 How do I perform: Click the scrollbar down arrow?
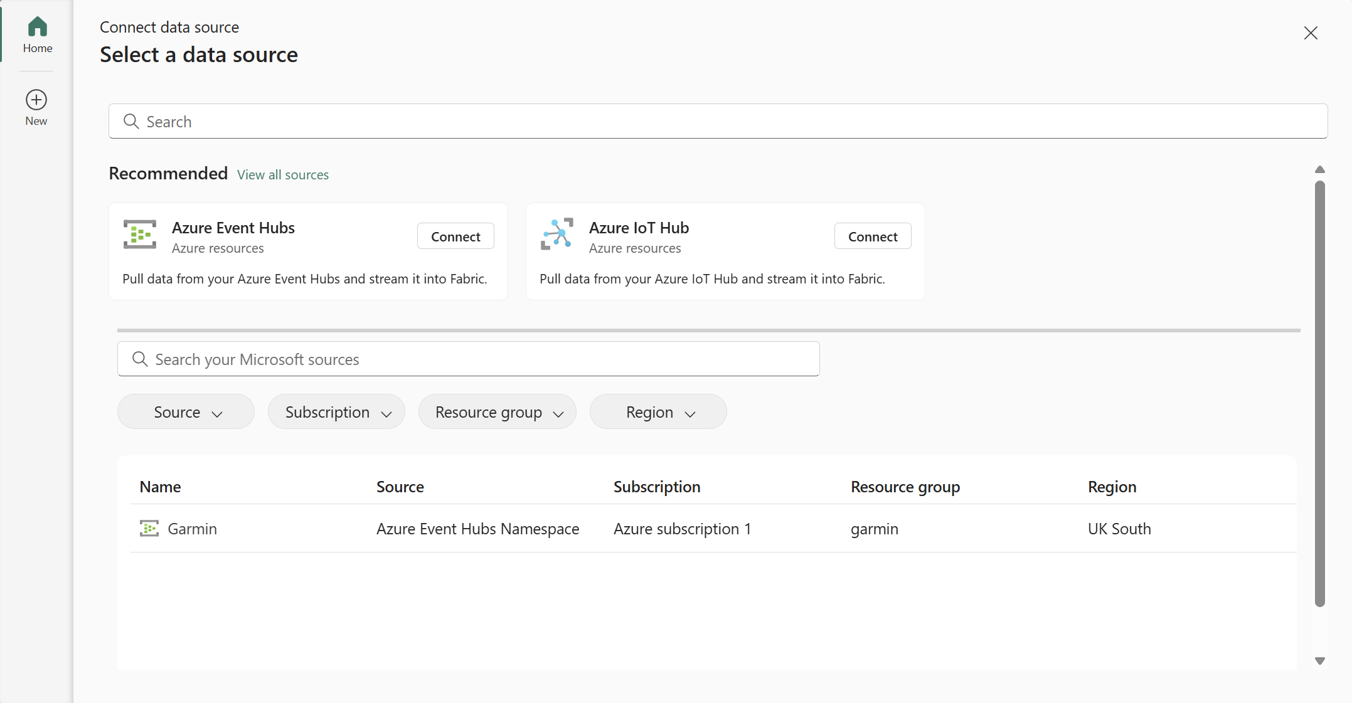tap(1320, 661)
